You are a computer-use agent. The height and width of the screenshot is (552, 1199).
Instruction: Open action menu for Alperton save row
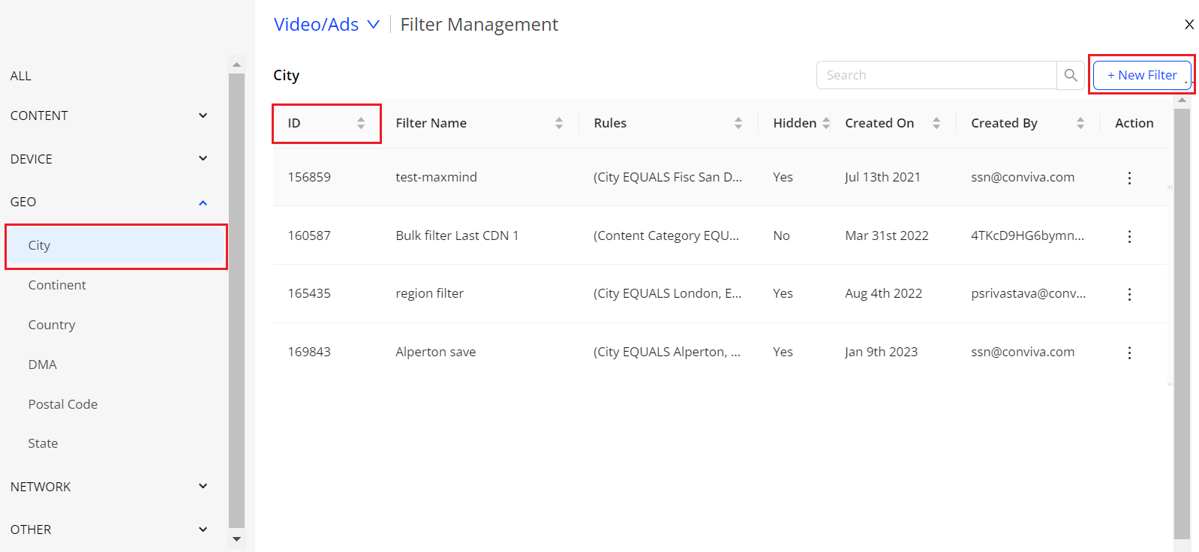coord(1129,352)
